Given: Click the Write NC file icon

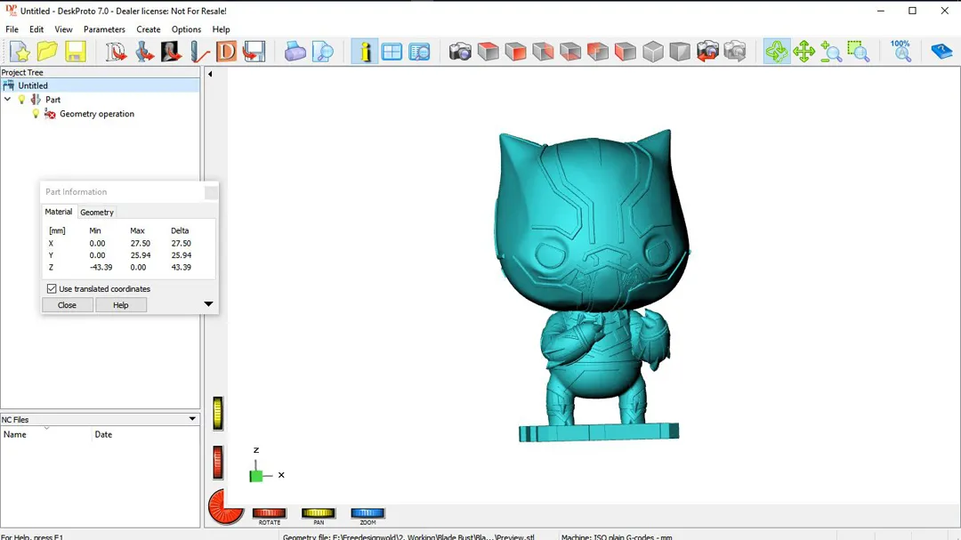Looking at the screenshot, I should pos(254,52).
